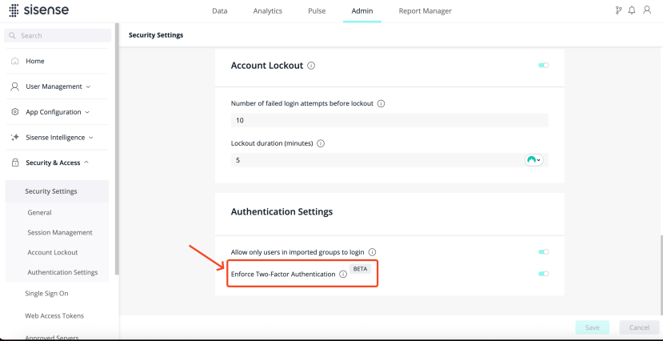Viewport: 663px width, 341px height.
Task: Click the Sisense logo icon
Action: (x=14, y=11)
